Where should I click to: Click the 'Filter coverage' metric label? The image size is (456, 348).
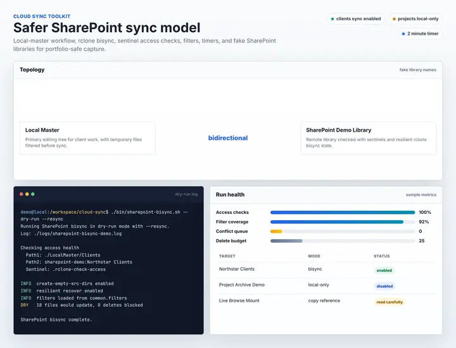click(x=232, y=222)
